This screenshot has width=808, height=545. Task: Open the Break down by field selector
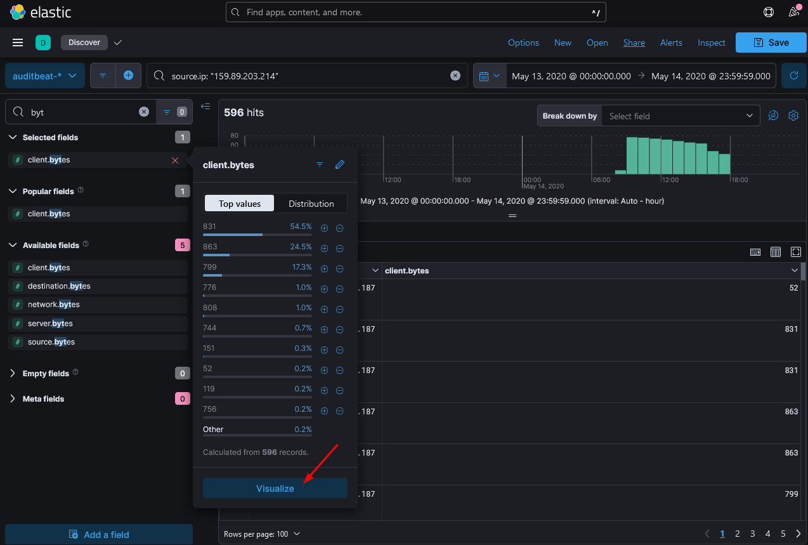click(x=680, y=116)
